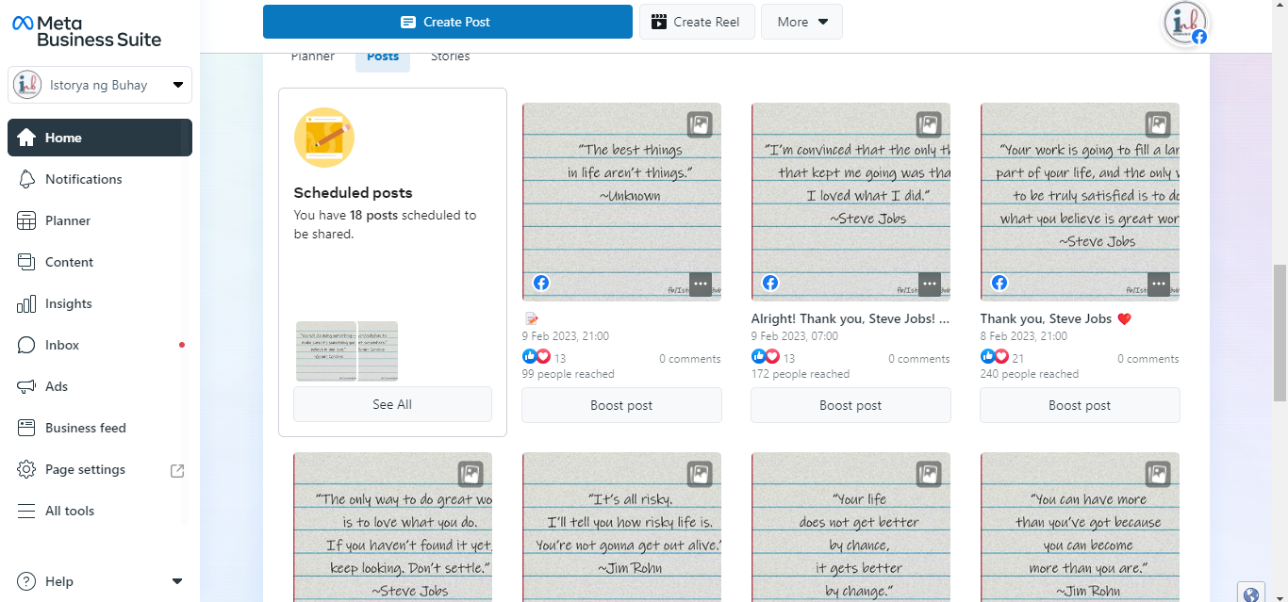This screenshot has height=602, width=1288.
Task: Click scheduled posts preview thumbnails
Action: pyautogui.click(x=347, y=351)
